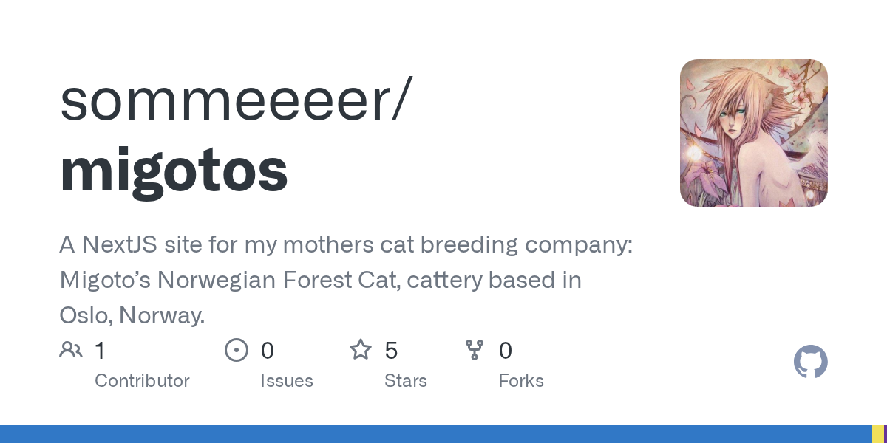Image resolution: width=887 pixels, height=443 pixels.
Task: Click the contributors people icon
Action: pos(71,350)
